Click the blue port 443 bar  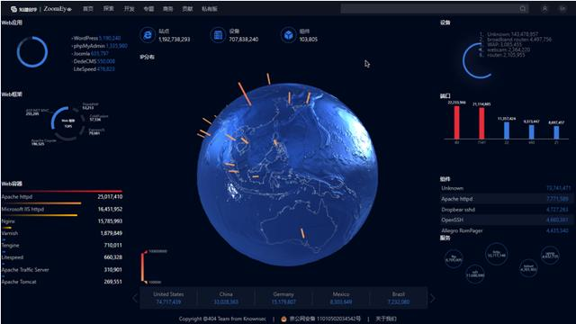pos(532,132)
